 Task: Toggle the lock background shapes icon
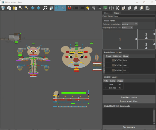[51, 8]
